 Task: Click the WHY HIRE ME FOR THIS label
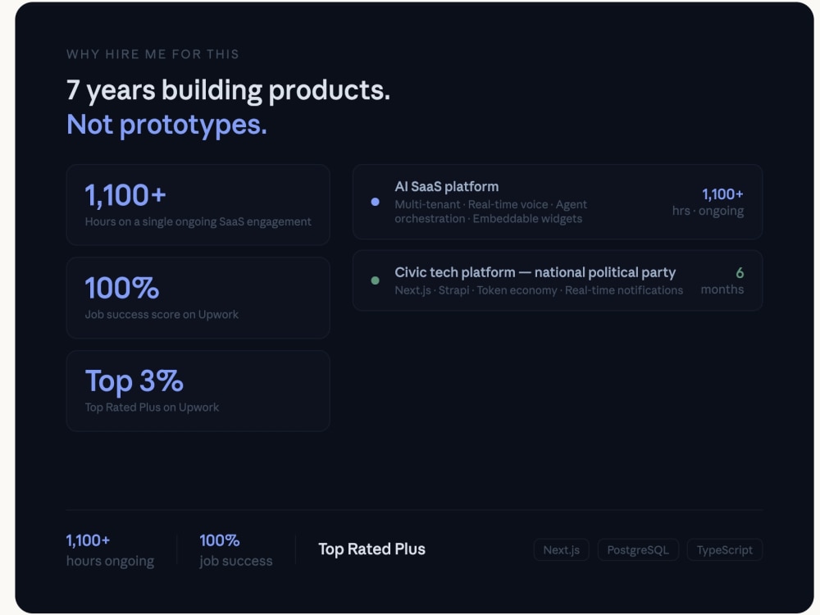coord(153,54)
